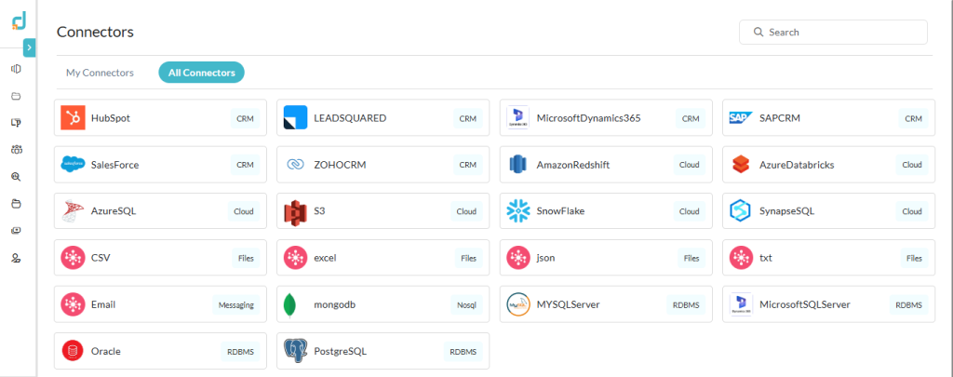
Task: Select the All Connectors tab
Action: [x=201, y=73]
